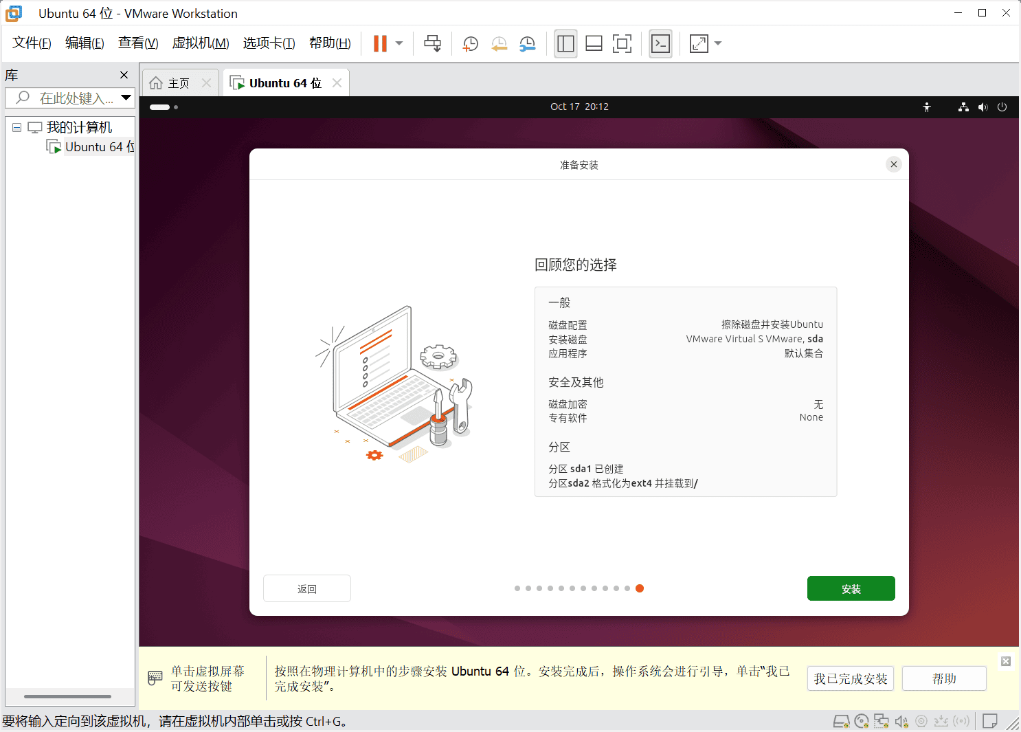
Task: Open the 查看(V) menu
Action: [x=138, y=43]
